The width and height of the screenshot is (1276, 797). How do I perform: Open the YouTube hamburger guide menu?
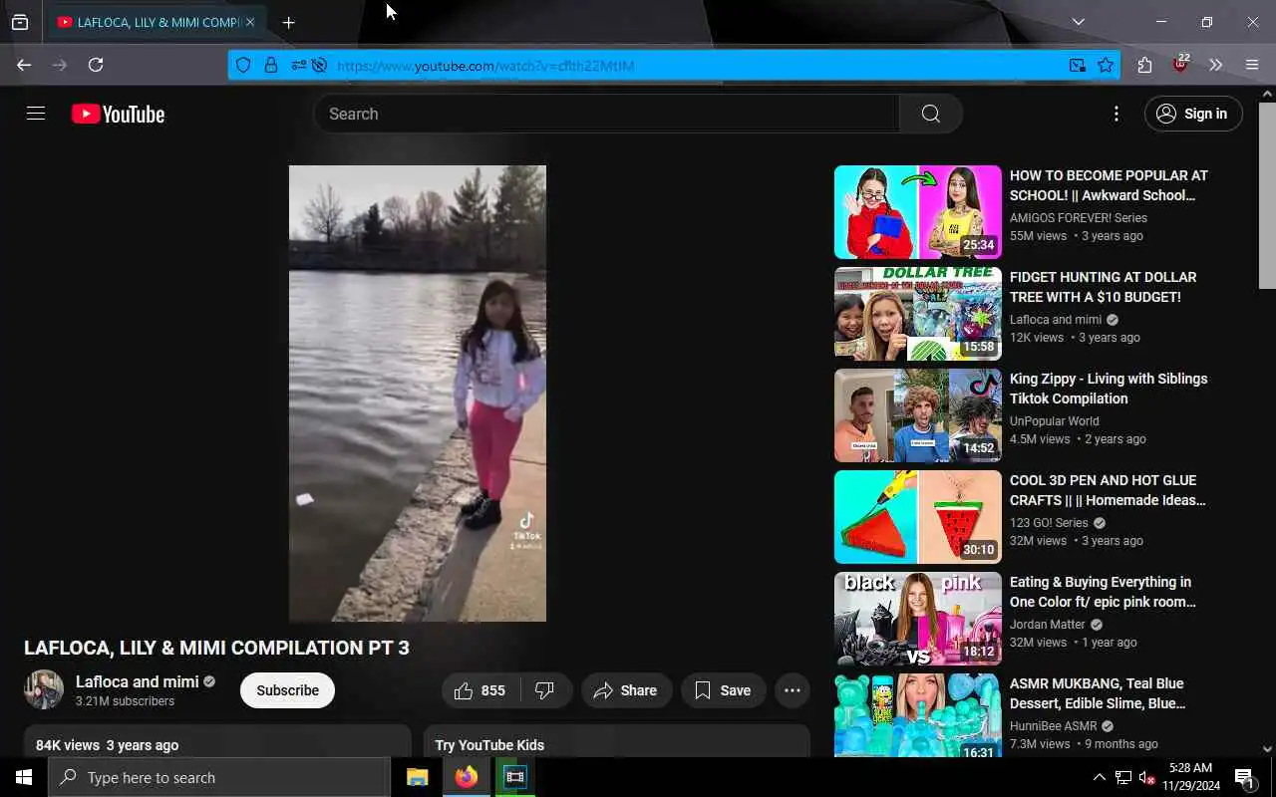(x=36, y=114)
